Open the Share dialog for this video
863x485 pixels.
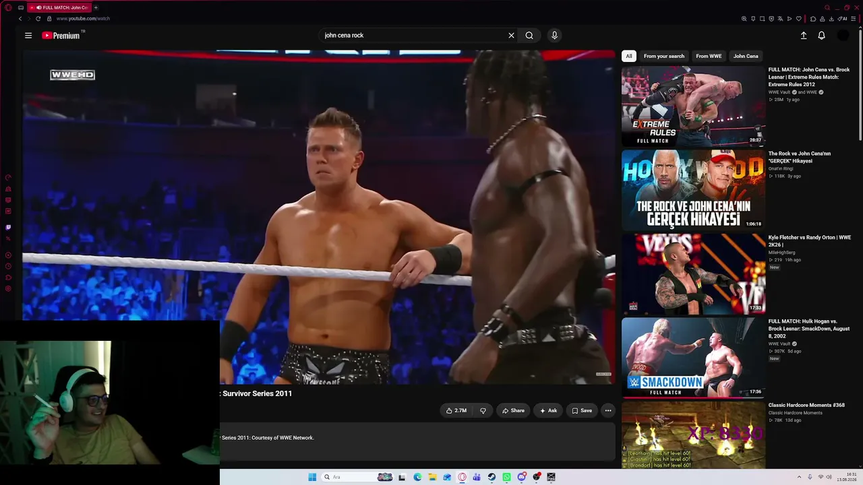(x=513, y=410)
